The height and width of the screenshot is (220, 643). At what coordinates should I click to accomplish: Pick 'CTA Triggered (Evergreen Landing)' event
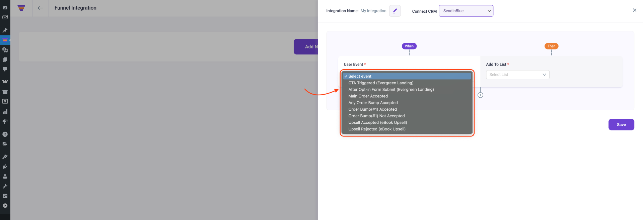381,83
